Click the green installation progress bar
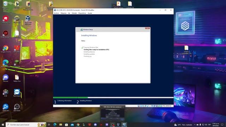This screenshot has width=226, height=127. (x=71, y=97)
